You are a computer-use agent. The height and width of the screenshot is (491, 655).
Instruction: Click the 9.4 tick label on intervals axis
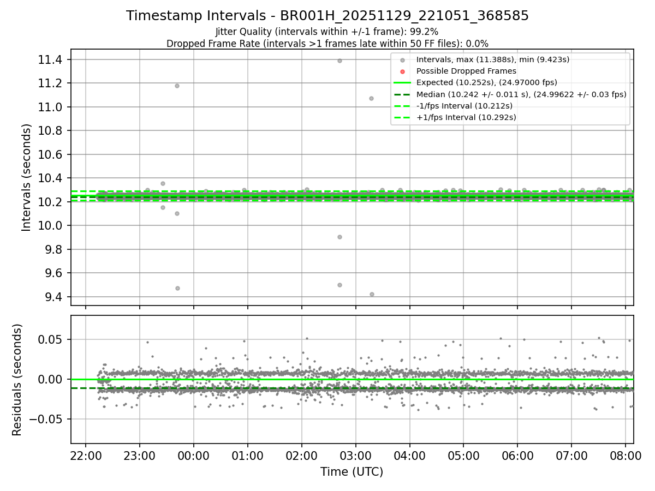(x=53, y=297)
